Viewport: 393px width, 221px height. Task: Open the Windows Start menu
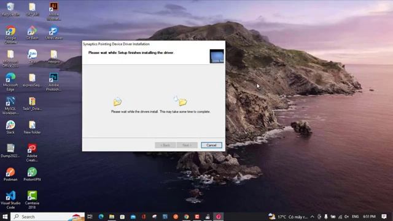tap(5, 217)
